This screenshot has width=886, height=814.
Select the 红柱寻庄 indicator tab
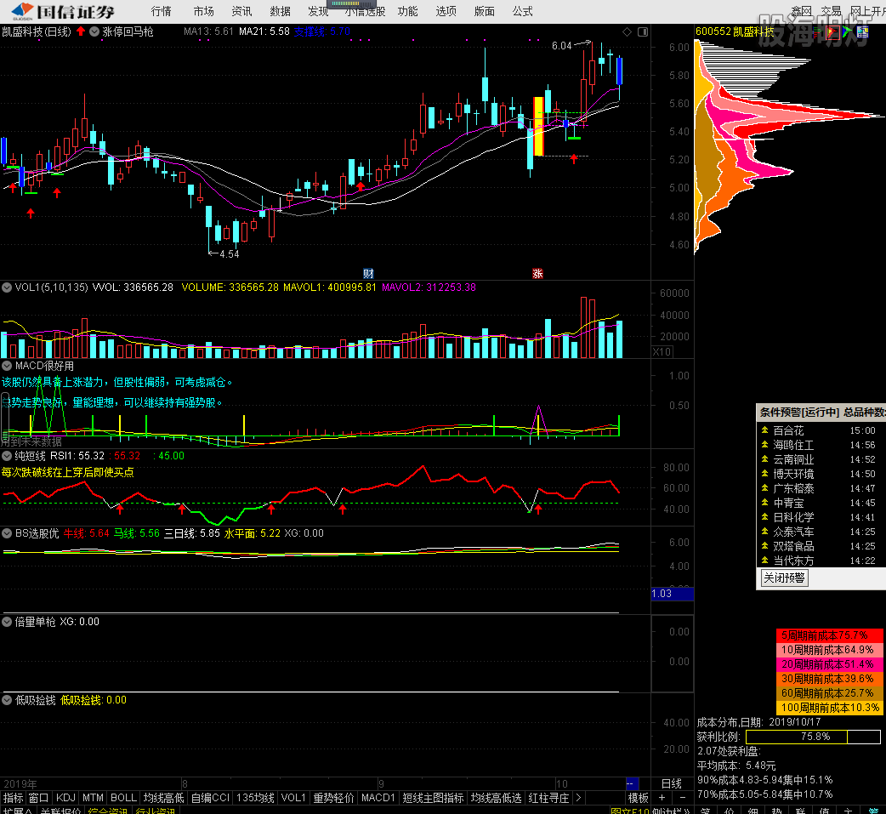[x=548, y=798]
